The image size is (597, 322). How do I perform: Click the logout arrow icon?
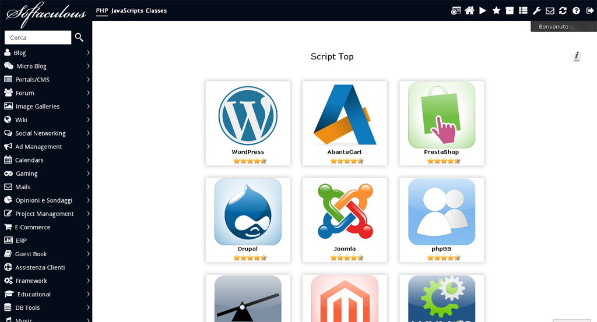pyautogui.click(x=590, y=10)
